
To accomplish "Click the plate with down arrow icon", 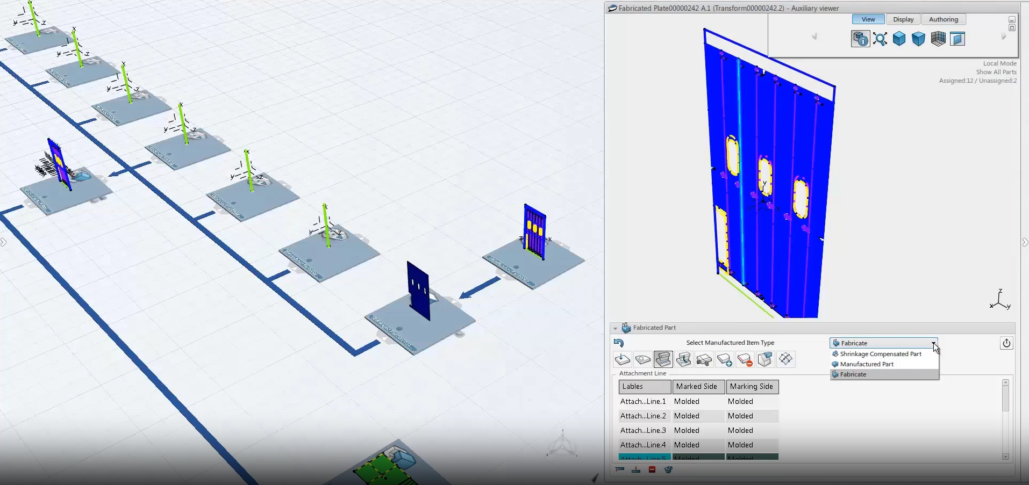I will 622,359.
